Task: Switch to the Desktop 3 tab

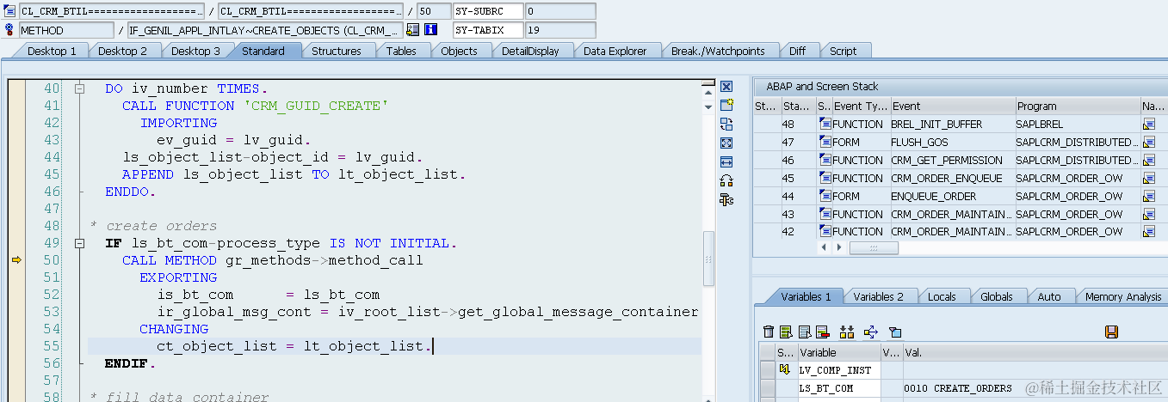Action: click(x=195, y=51)
